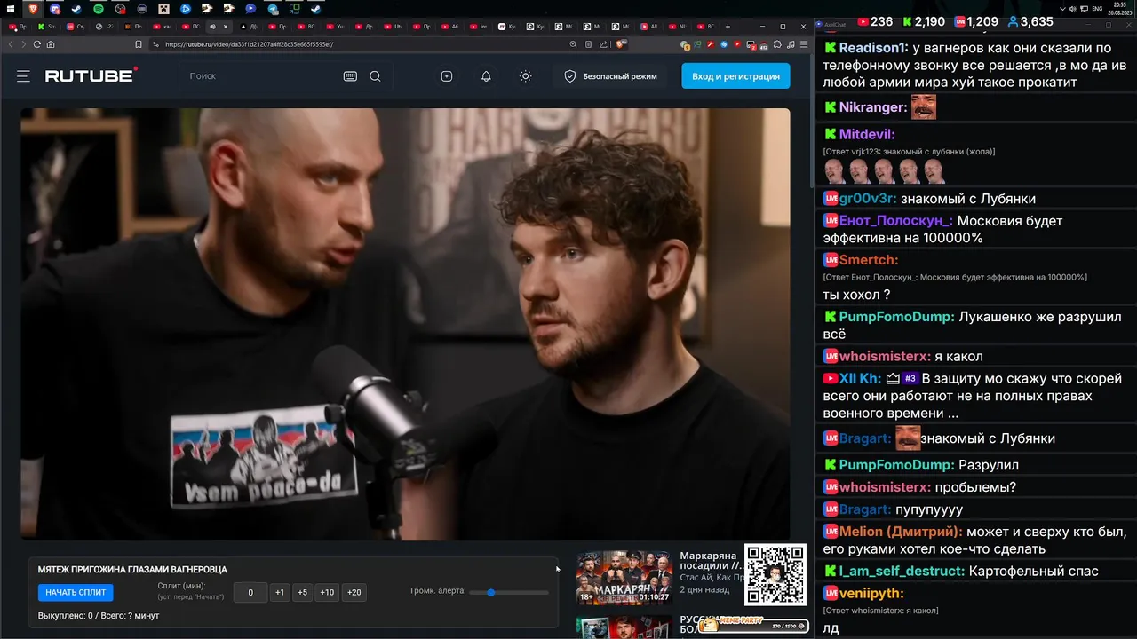Screen dimensions: 1137x639
Task: Toggle Безопасный режим
Action: (x=611, y=76)
